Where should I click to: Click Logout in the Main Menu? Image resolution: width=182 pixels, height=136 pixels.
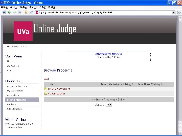click(11, 71)
